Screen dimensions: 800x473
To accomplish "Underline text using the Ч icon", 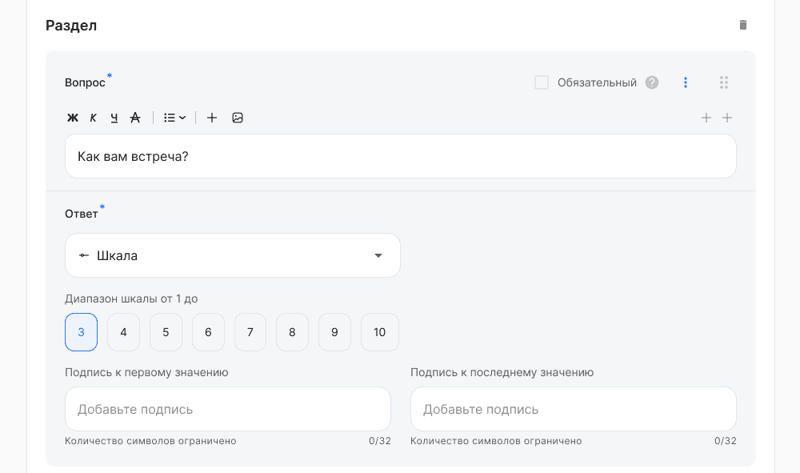I will 114,118.
